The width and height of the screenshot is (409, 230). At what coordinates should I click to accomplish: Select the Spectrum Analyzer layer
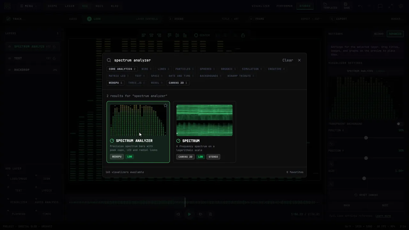click(x=32, y=47)
